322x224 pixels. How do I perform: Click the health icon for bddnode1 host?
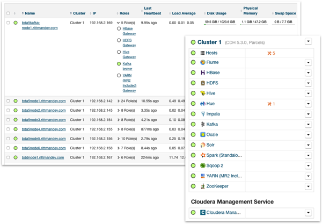pyautogui.click(x=16, y=157)
